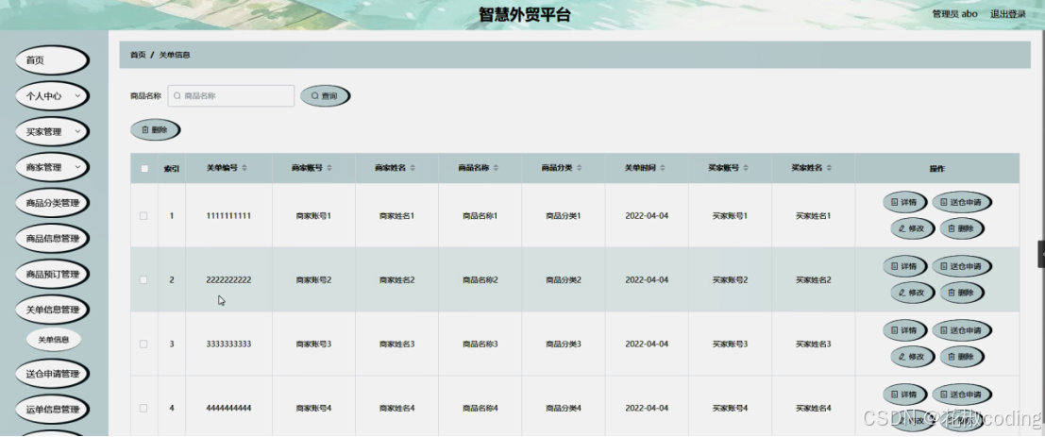Click 送仓申请 for row 3333333333
Image resolution: width=1045 pixels, height=437 pixels.
[961, 329]
